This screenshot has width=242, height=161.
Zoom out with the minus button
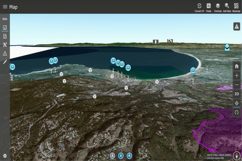point(237,85)
